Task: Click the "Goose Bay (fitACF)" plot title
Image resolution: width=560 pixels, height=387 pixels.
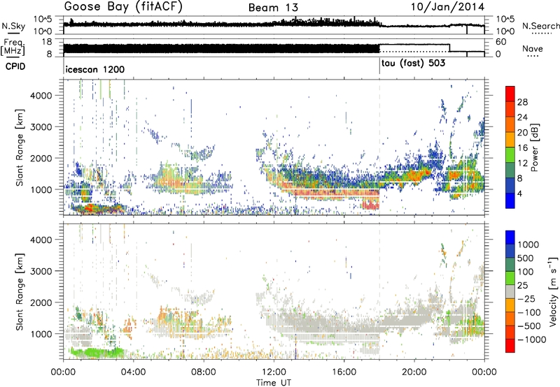Action: pos(123,6)
